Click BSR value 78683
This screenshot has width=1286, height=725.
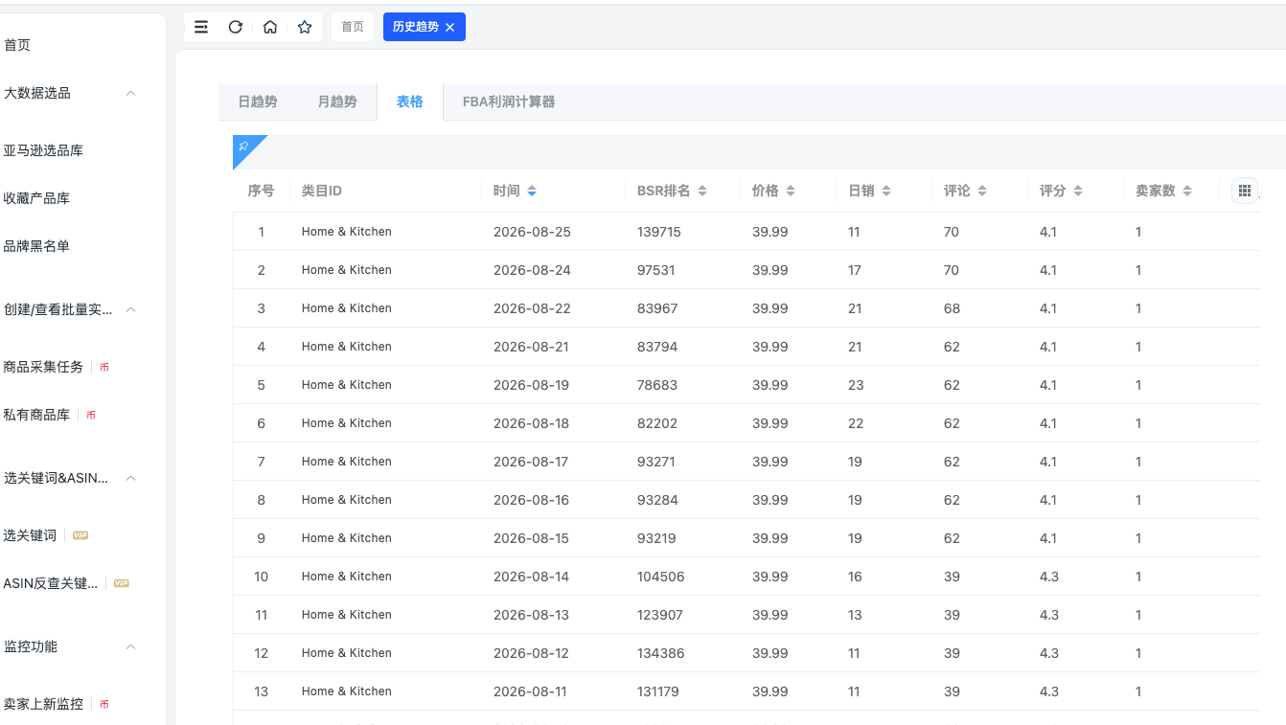pyautogui.click(x=657, y=385)
